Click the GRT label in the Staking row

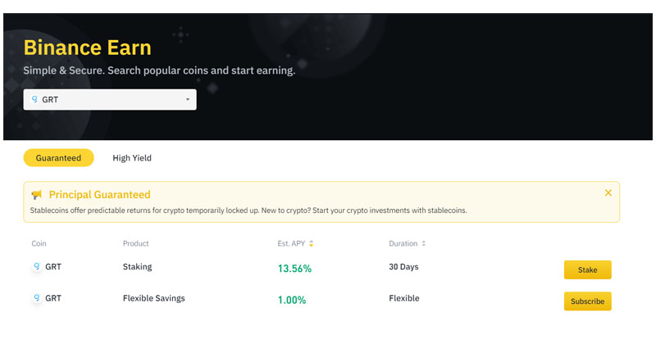53,267
